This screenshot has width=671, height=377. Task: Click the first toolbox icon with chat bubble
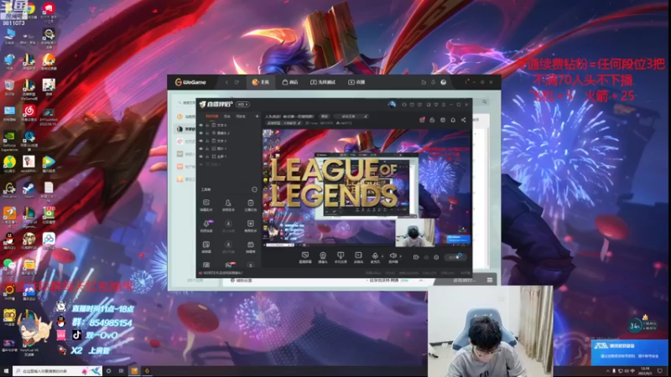click(205, 203)
